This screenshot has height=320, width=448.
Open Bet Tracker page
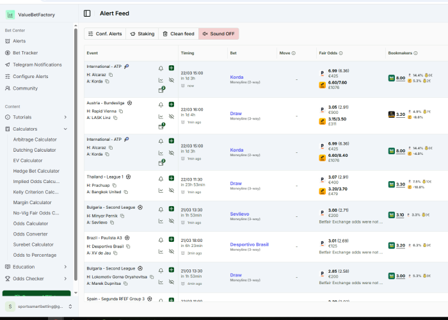(x=25, y=53)
